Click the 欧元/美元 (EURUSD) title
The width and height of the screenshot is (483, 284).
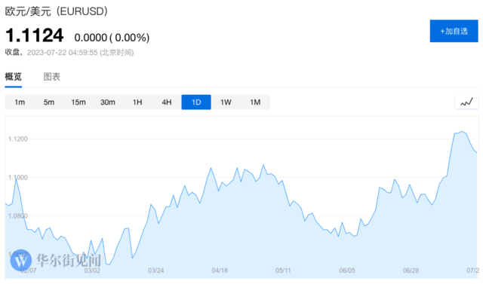click(57, 11)
